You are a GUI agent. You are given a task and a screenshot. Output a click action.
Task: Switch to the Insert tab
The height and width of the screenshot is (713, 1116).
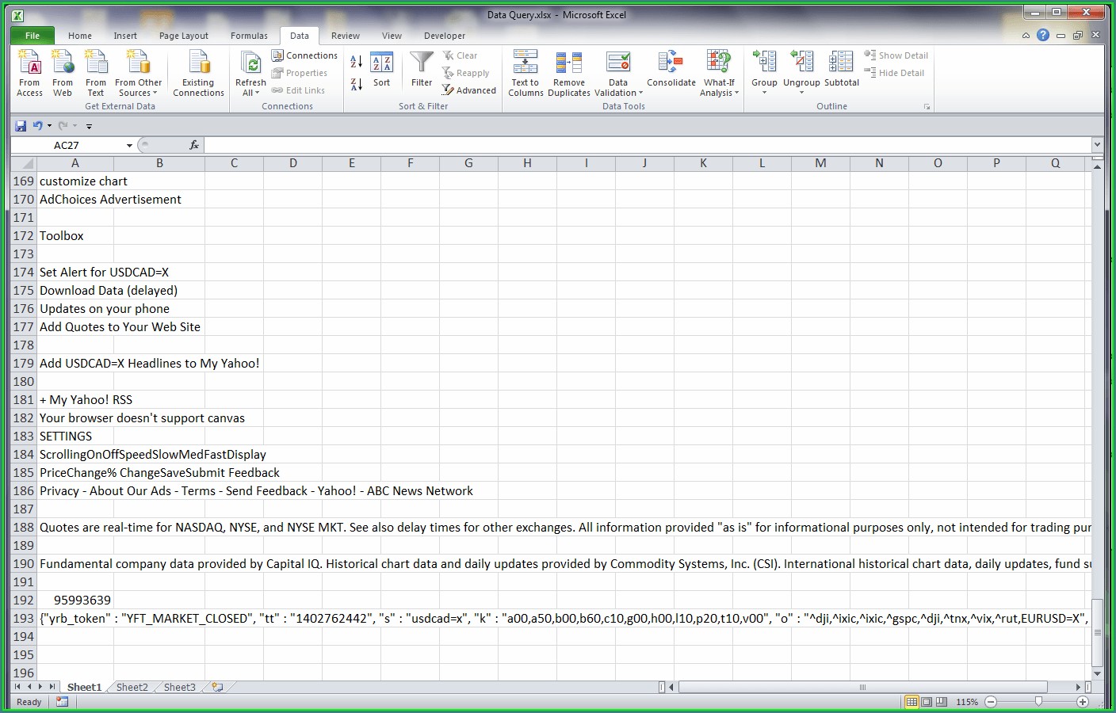[125, 36]
